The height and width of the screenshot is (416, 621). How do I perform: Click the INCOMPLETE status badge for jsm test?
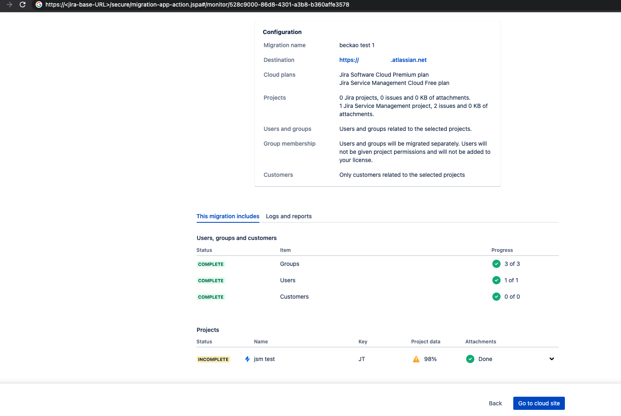coord(213,359)
